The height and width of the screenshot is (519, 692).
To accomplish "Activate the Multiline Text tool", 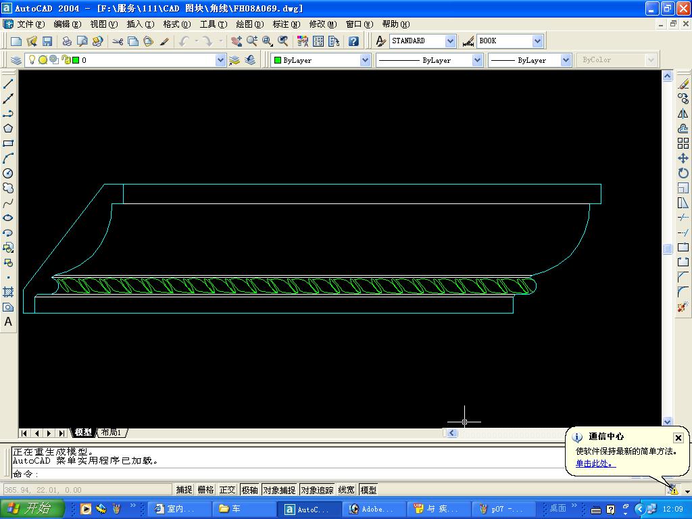I will point(8,322).
